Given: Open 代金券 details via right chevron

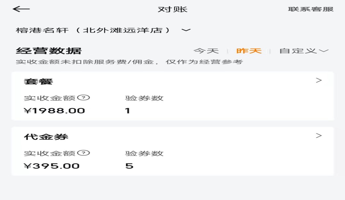Looking at the screenshot, I should [x=319, y=136].
